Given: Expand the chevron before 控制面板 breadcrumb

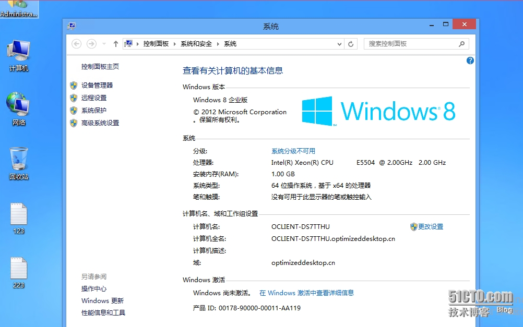Looking at the screenshot, I should click(x=137, y=44).
